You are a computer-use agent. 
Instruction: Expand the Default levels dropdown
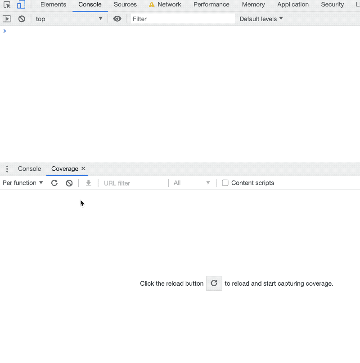pos(261,19)
